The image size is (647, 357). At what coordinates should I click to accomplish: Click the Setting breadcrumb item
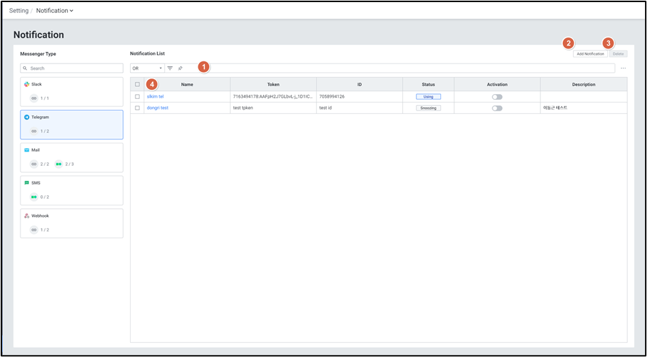18,11
